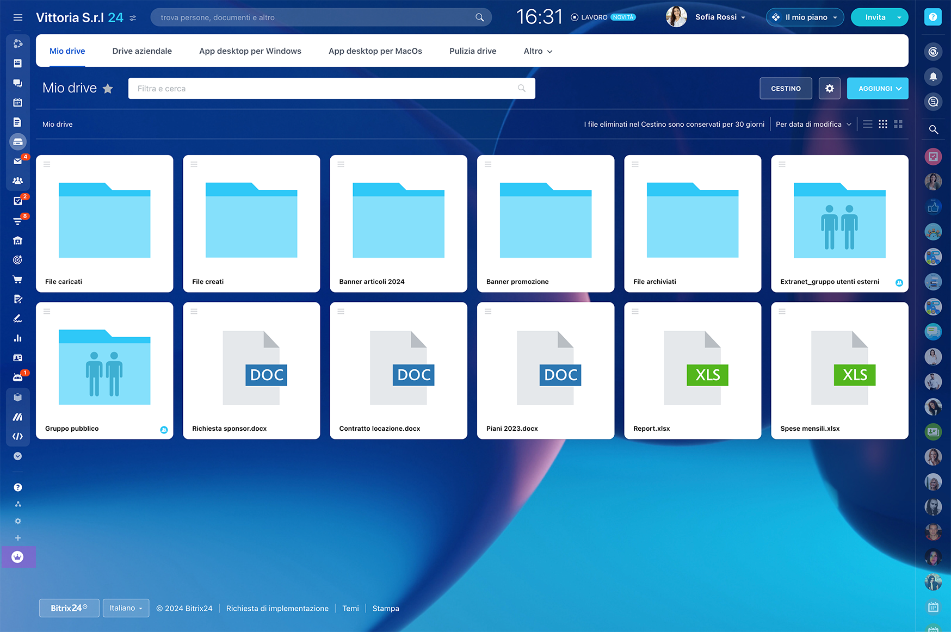Image resolution: width=951 pixels, height=632 pixels.
Task: Open the Pulizia drive tab
Action: 472,51
